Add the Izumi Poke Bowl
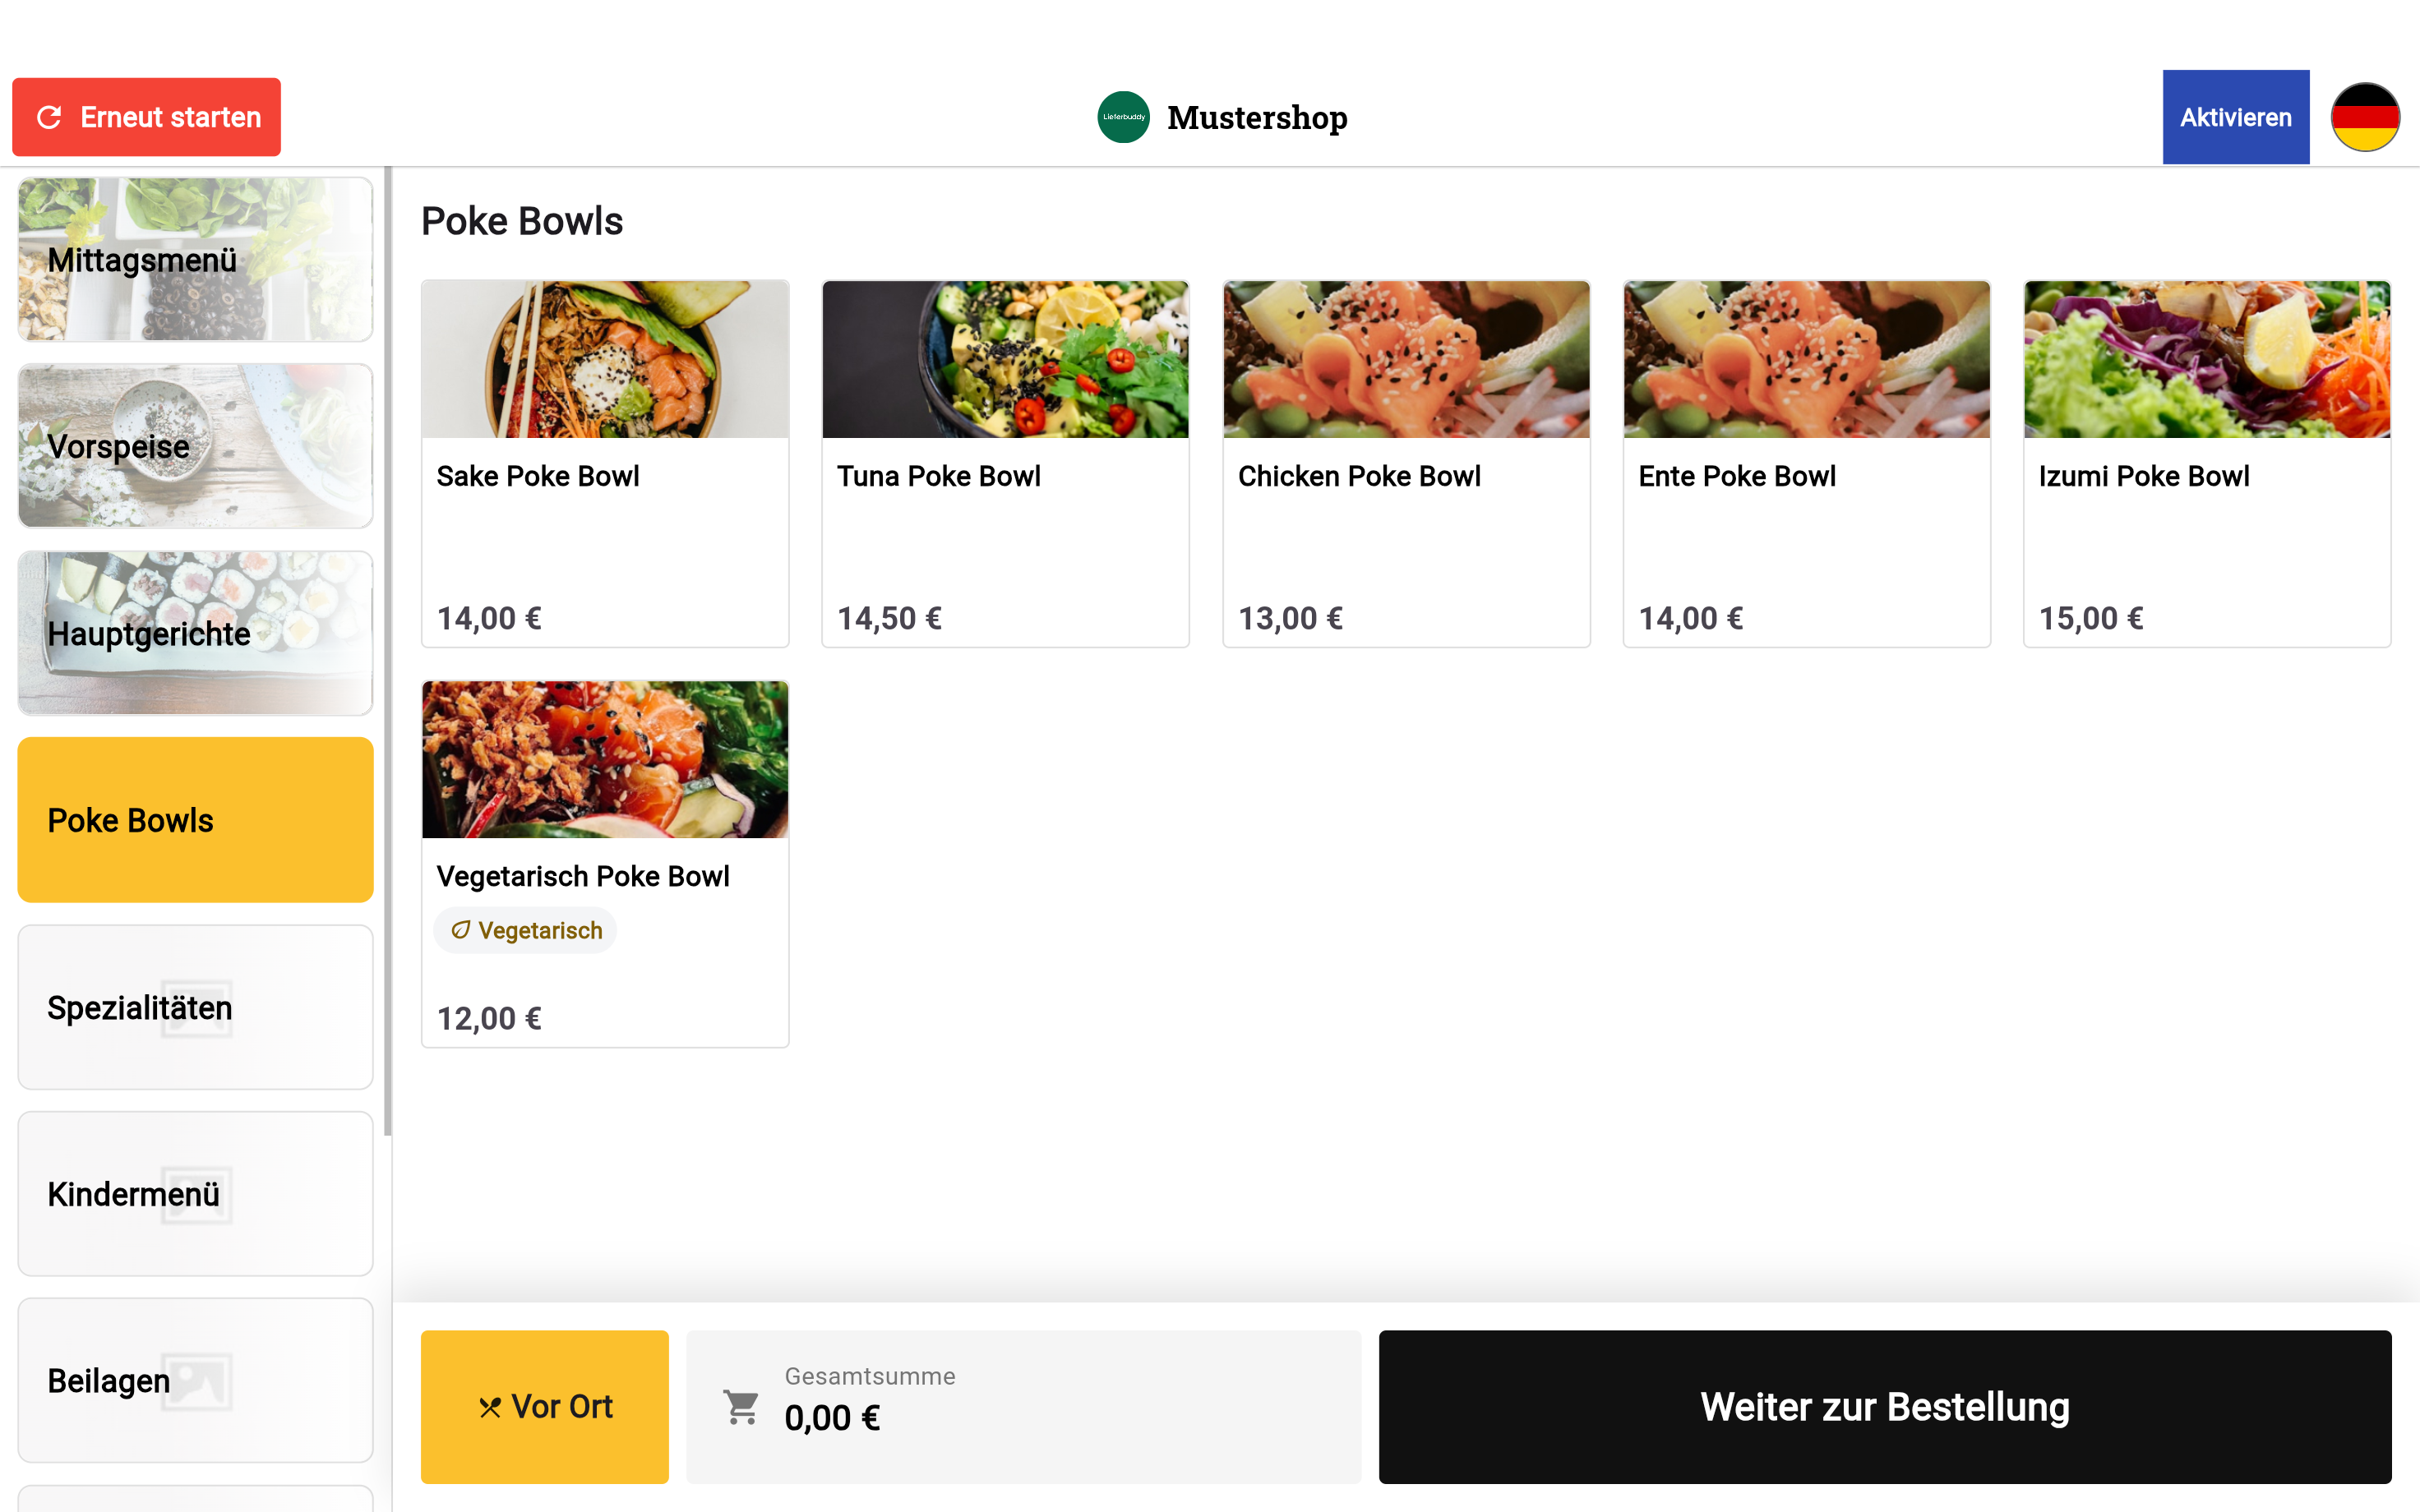This screenshot has width=2420, height=1512. click(x=2206, y=464)
